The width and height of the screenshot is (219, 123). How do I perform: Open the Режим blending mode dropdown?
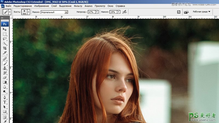click(66, 12)
